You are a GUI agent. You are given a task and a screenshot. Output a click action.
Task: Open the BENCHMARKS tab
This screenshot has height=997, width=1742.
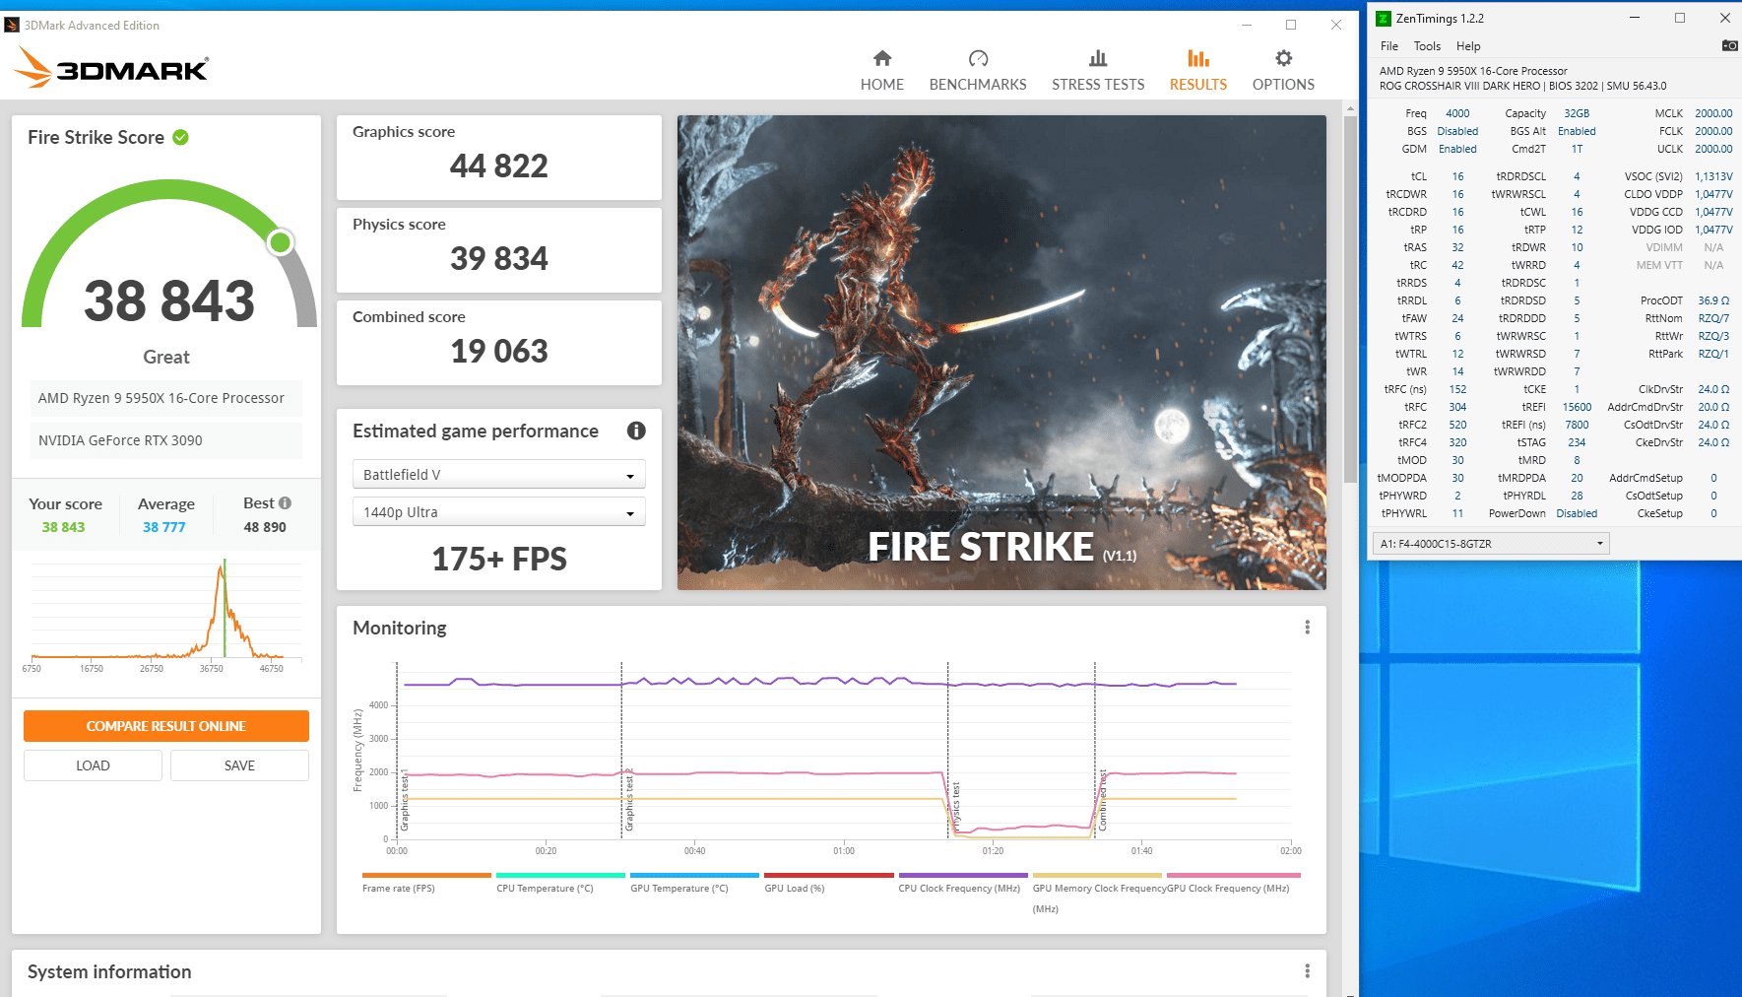(x=978, y=85)
